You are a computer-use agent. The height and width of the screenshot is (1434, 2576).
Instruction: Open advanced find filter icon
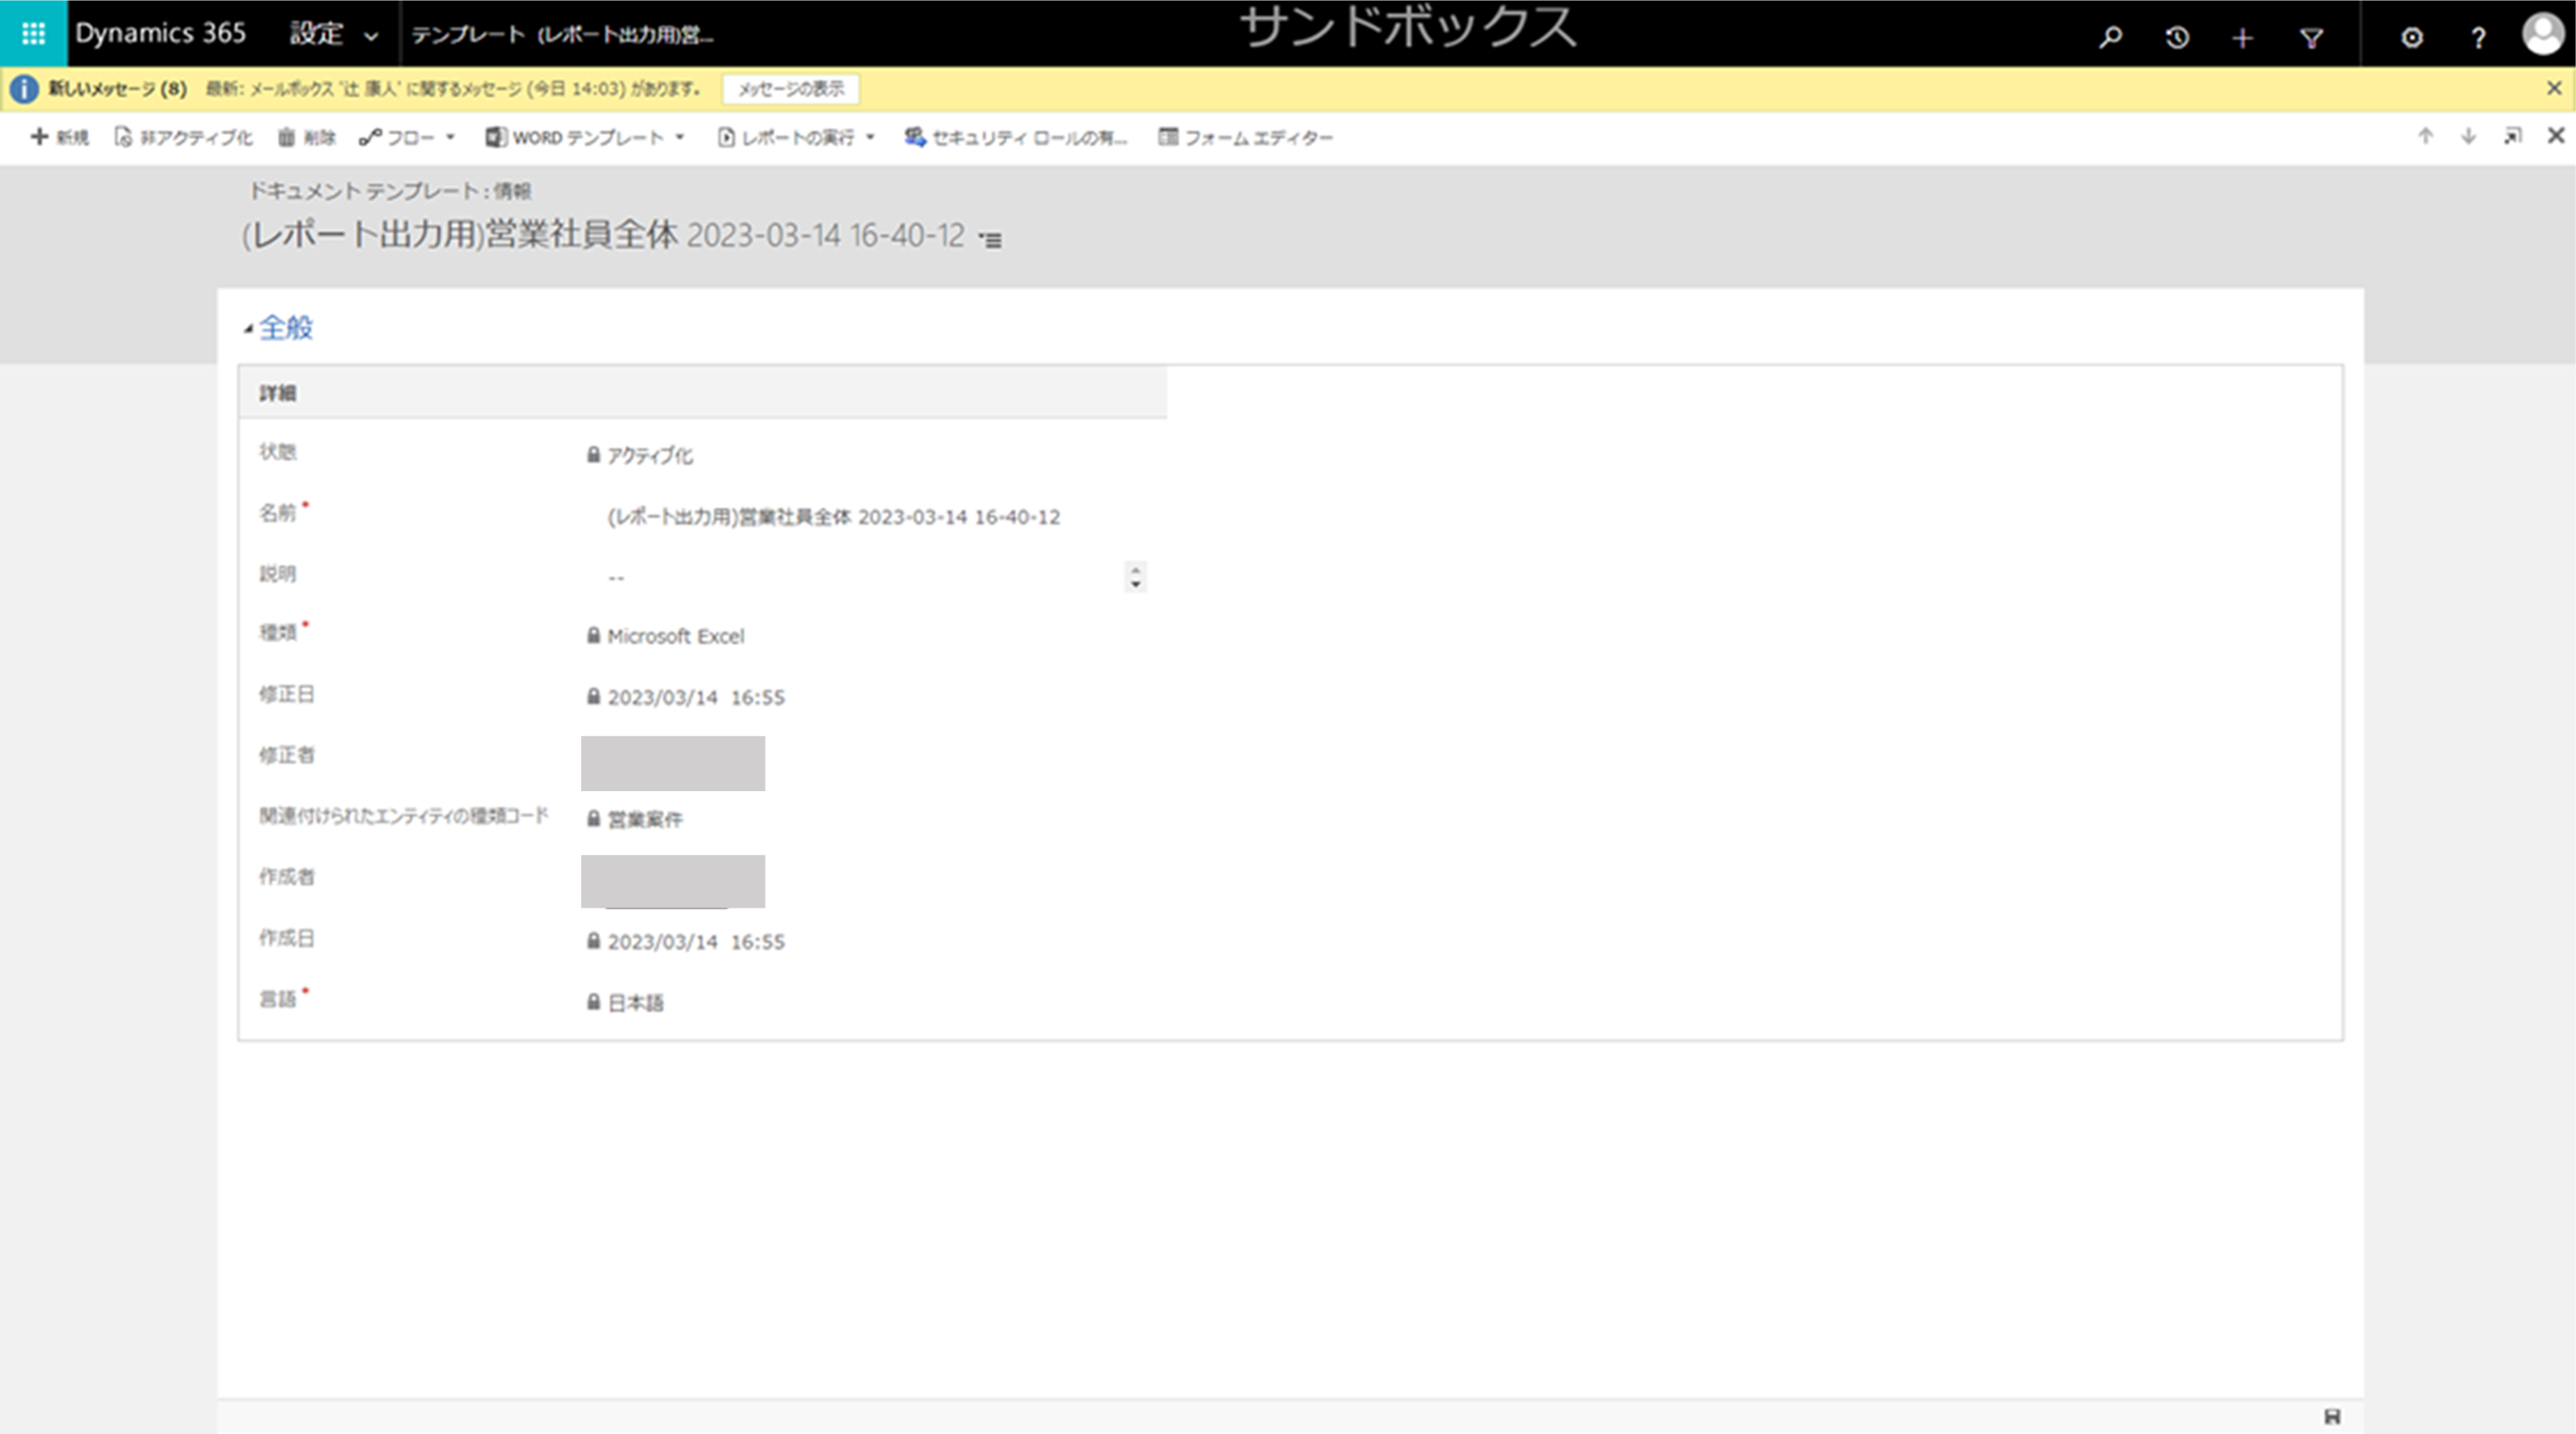tap(2311, 38)
